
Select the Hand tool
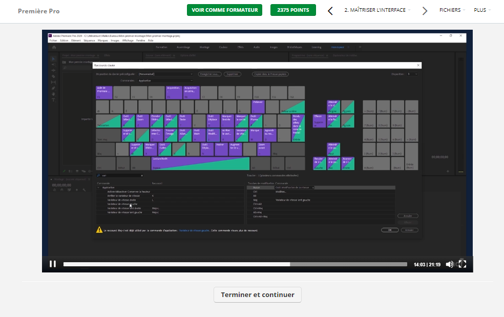pyautogui.click(x=53, y=94)
